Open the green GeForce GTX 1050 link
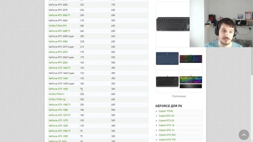Screen dimensions: 253x142 point(58,136)
